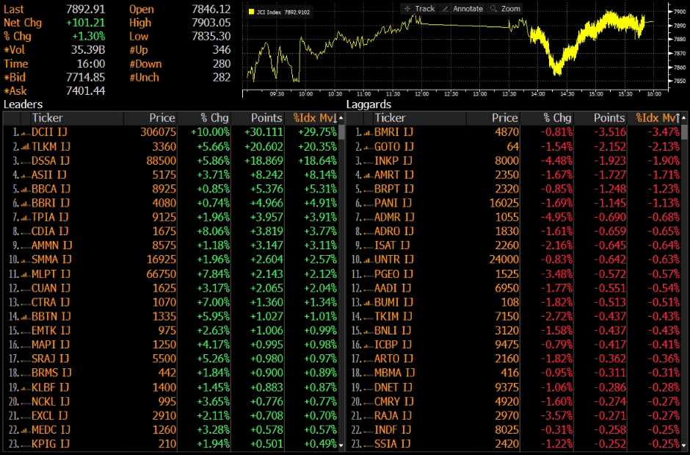Select the BRPT IJ ticker in Laggards

click(x=394, y=189)
